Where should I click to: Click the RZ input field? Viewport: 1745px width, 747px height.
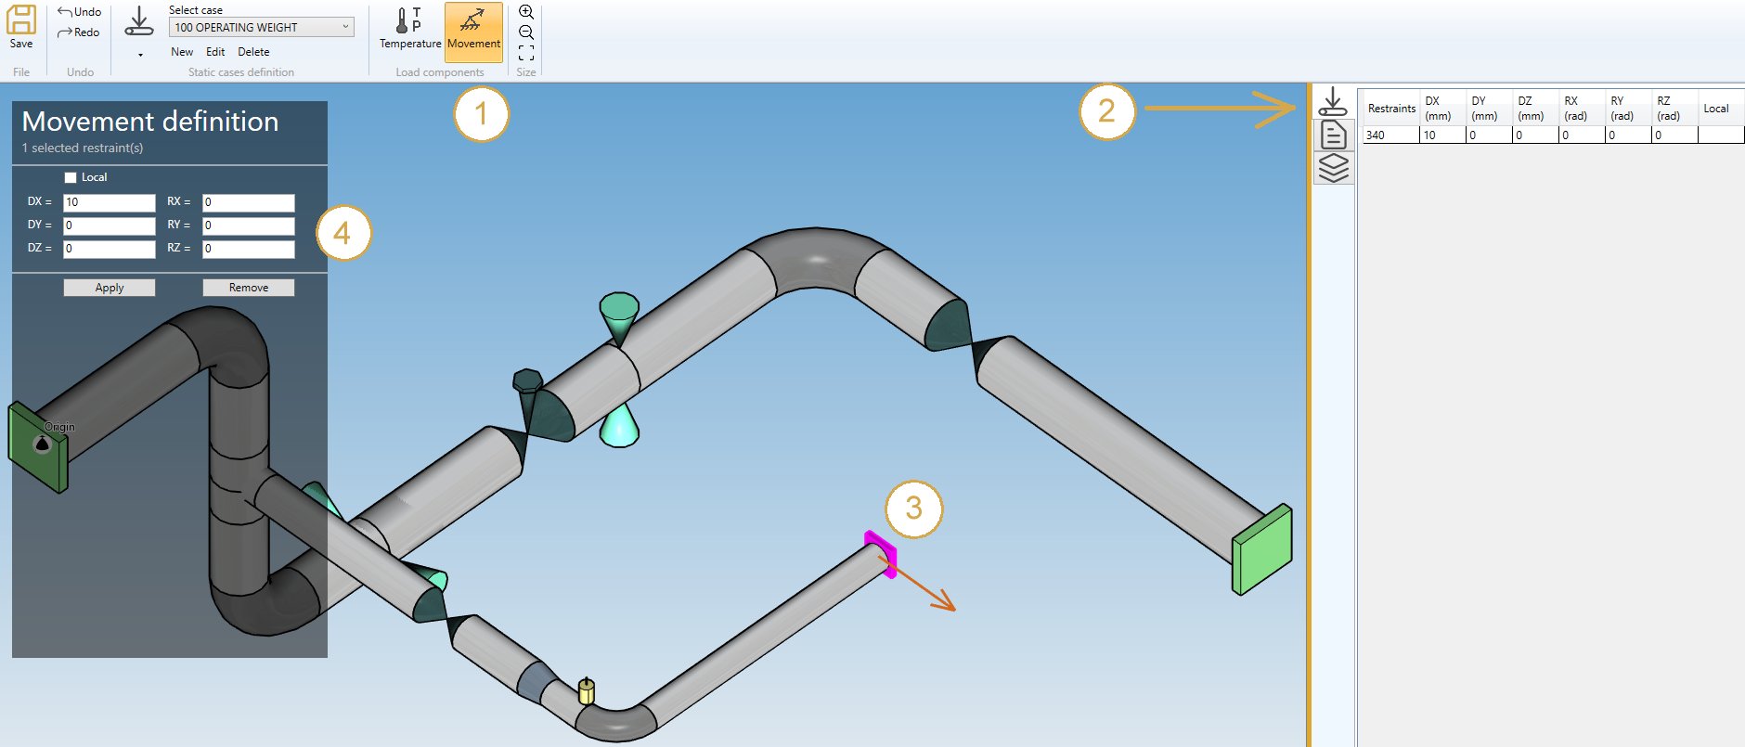(x=249, y=249)
